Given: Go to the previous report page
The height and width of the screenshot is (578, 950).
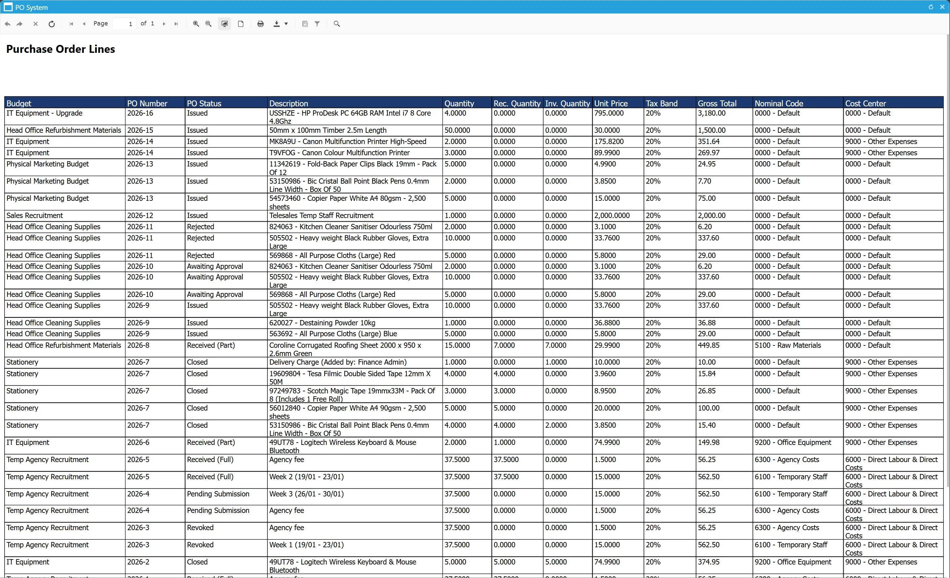Looking at the screenshot, I should pos(84,24).
